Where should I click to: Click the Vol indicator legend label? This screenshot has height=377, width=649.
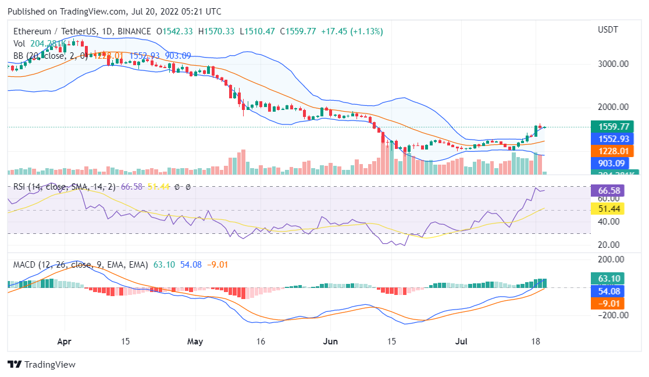point(19,43)
